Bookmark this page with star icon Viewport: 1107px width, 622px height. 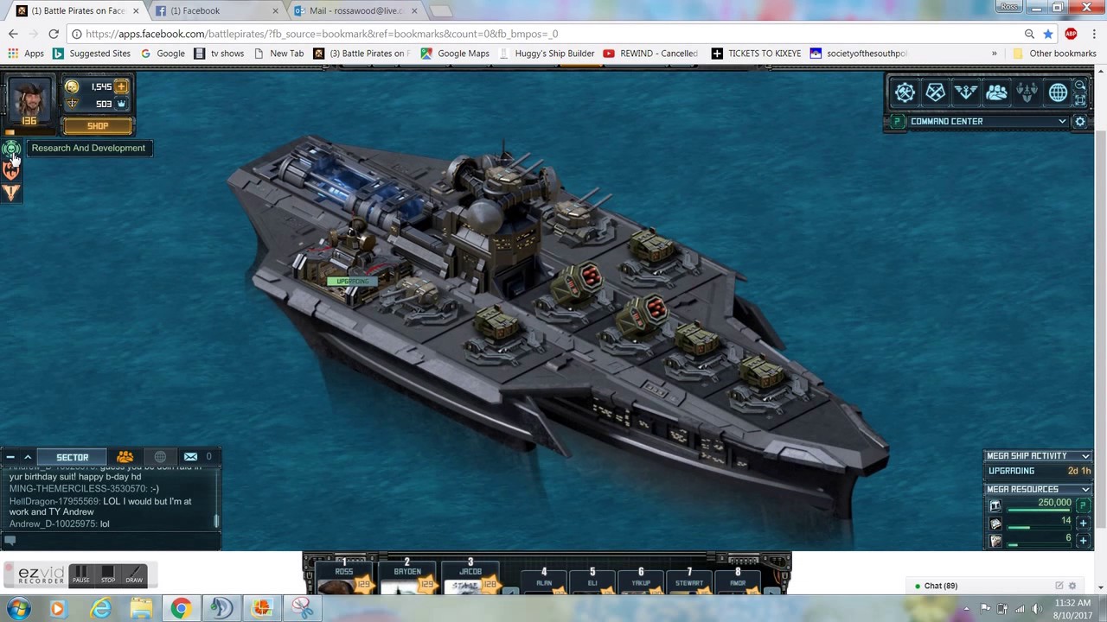tap(1048, 34)
